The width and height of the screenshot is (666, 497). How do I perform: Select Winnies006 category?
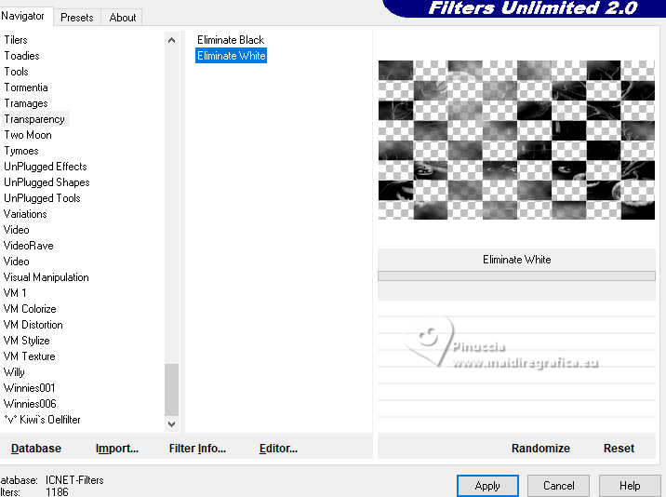point(30,404)
